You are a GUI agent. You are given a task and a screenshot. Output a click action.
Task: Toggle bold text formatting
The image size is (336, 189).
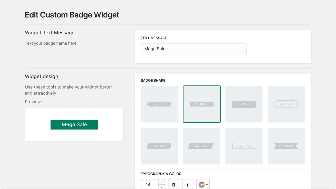tap(174, 184)
